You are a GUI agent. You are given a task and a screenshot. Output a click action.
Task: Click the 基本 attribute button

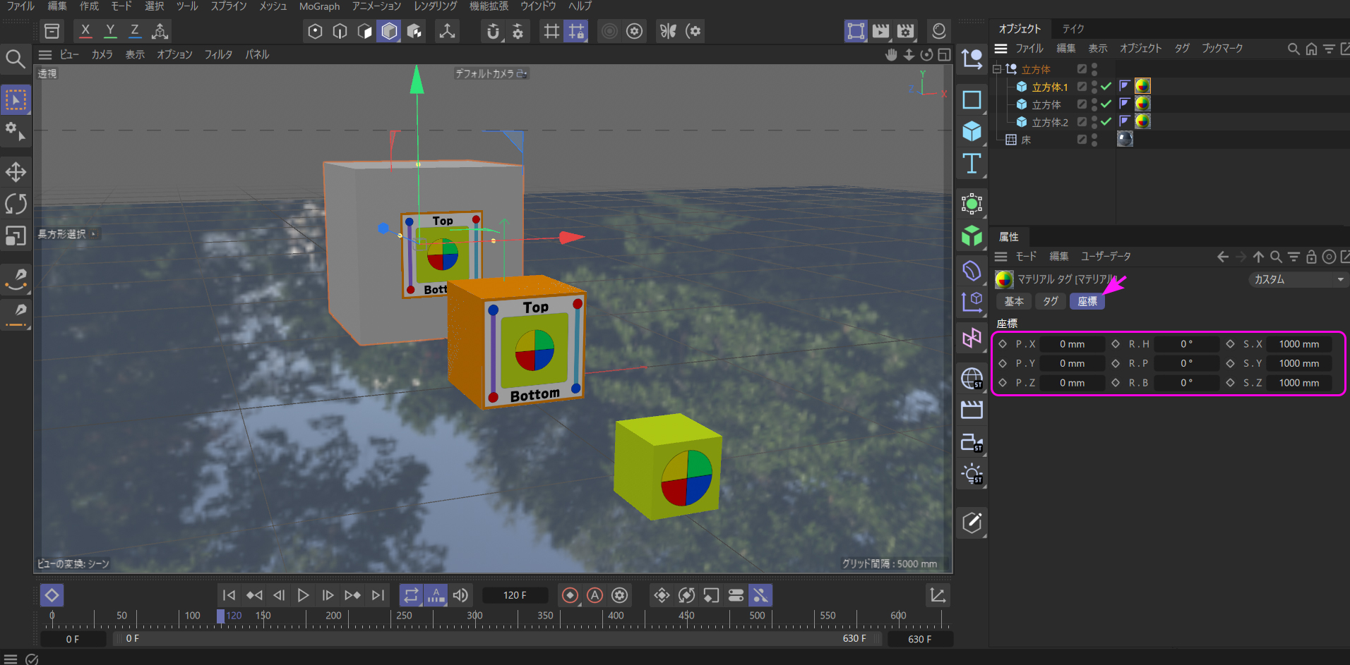tap(1014, 301)
